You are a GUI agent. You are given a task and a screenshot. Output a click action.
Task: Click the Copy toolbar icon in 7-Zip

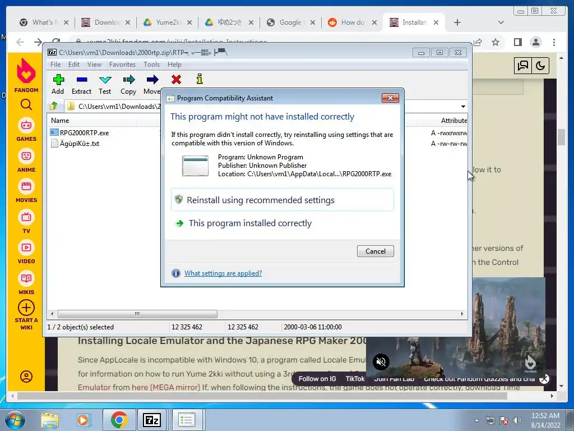(128, 84)
